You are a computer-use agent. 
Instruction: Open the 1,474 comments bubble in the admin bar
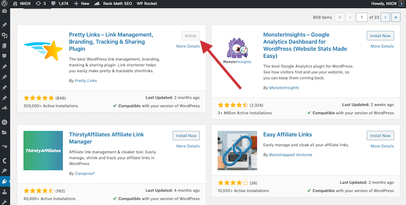tap(60, 4)
